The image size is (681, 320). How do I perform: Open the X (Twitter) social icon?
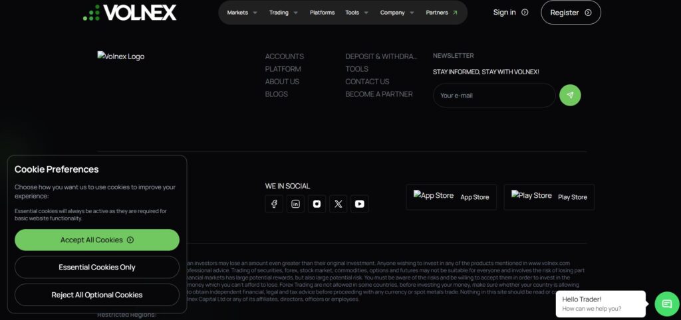338,204
